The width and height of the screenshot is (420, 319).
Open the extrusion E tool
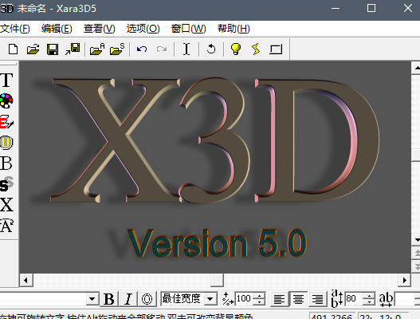(6, 122)
